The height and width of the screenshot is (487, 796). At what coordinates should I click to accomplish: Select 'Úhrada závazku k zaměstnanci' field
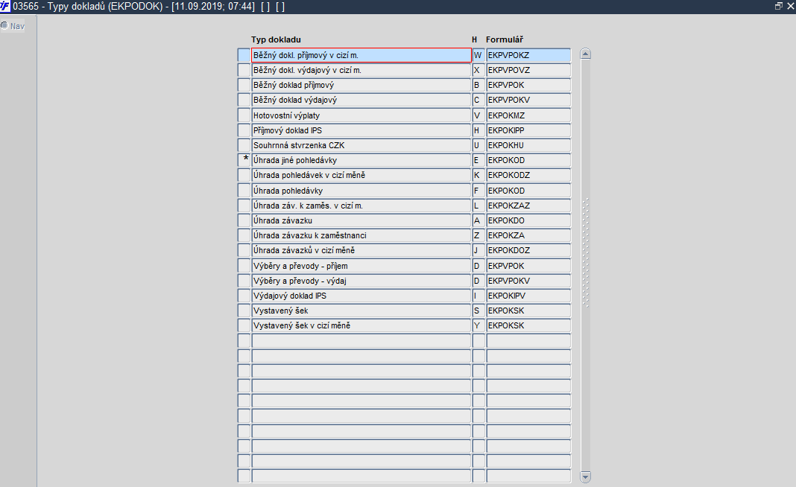[x=361, y=235]
